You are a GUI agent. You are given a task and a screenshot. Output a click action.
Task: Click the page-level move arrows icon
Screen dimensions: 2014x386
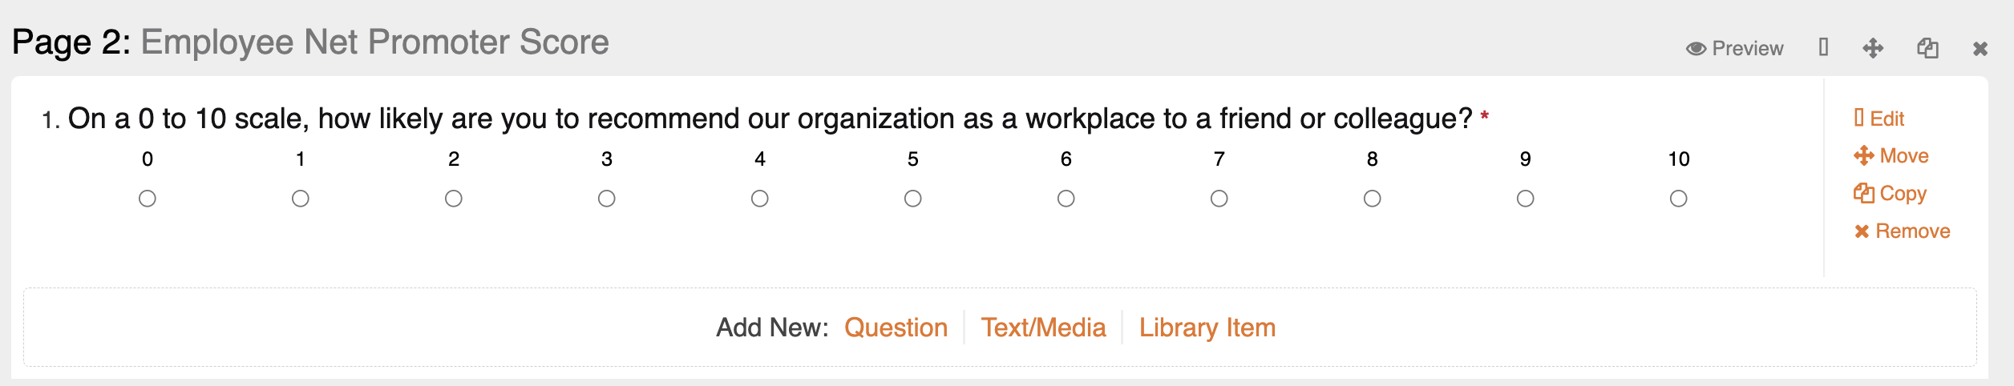tap(1873, 48)
